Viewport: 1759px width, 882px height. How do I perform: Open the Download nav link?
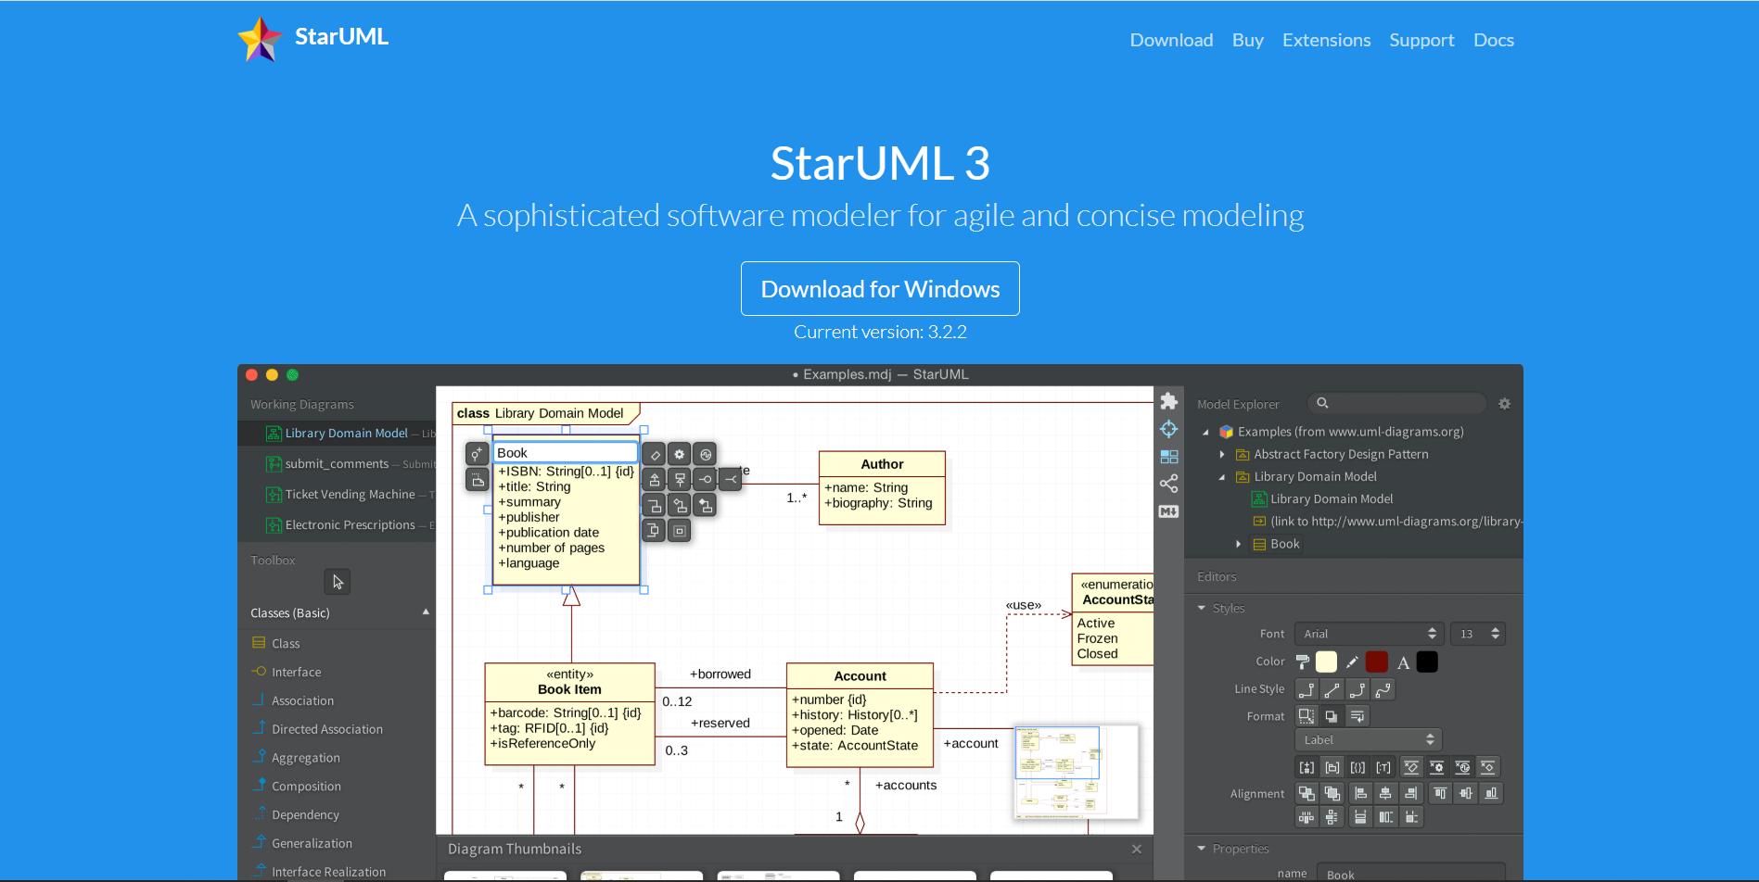pos(1171,40)
